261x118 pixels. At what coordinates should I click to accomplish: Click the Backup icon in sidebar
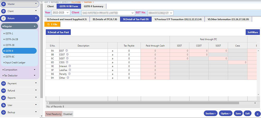click(4, 112)
